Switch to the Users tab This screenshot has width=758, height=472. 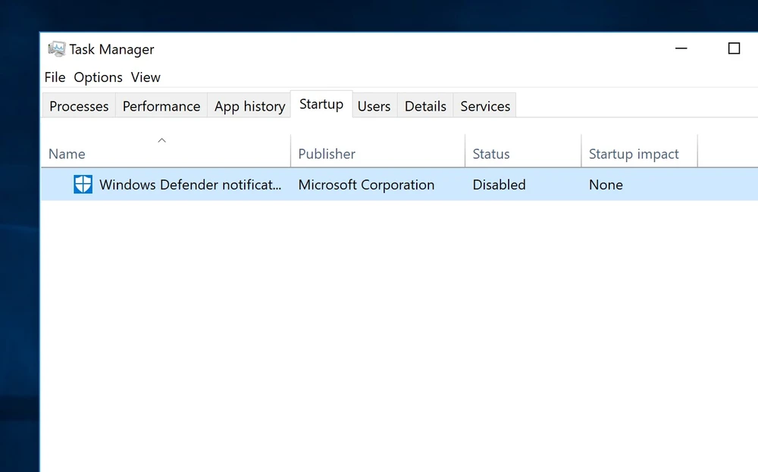click(x=374, y=106)
